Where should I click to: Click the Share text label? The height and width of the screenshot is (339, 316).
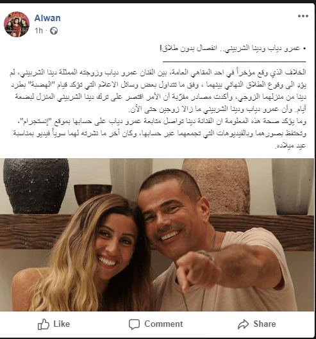(265, 324)
